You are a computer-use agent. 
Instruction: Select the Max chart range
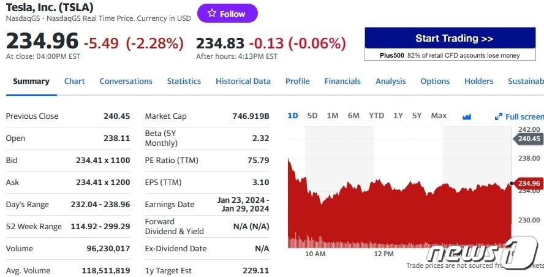click(x=439, y=116)
